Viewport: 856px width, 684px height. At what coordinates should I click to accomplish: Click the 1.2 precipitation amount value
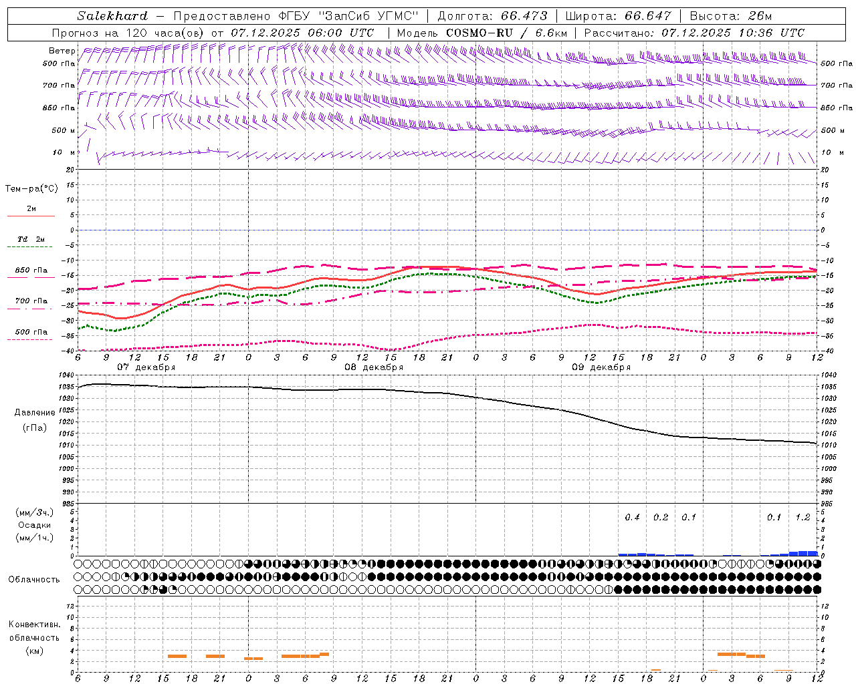tap(802, 518)
